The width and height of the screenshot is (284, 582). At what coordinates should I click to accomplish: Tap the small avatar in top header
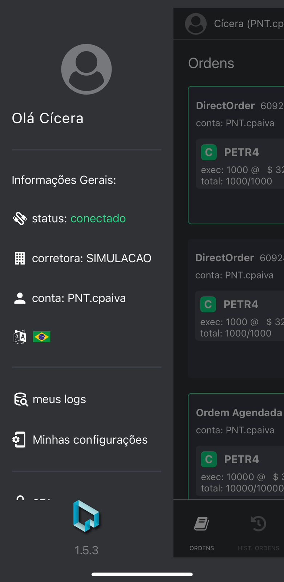pos(196,24)
